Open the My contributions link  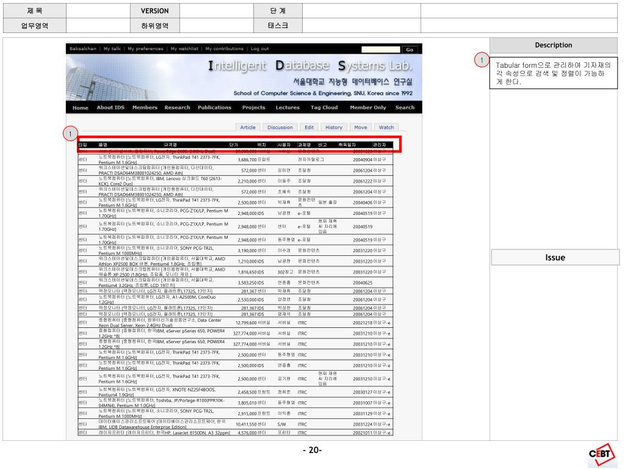(x=224, y=49)
